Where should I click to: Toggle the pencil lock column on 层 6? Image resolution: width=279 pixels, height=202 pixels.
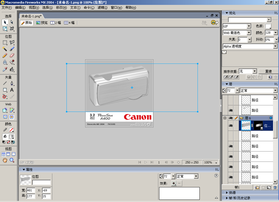[x=236, y=118]
